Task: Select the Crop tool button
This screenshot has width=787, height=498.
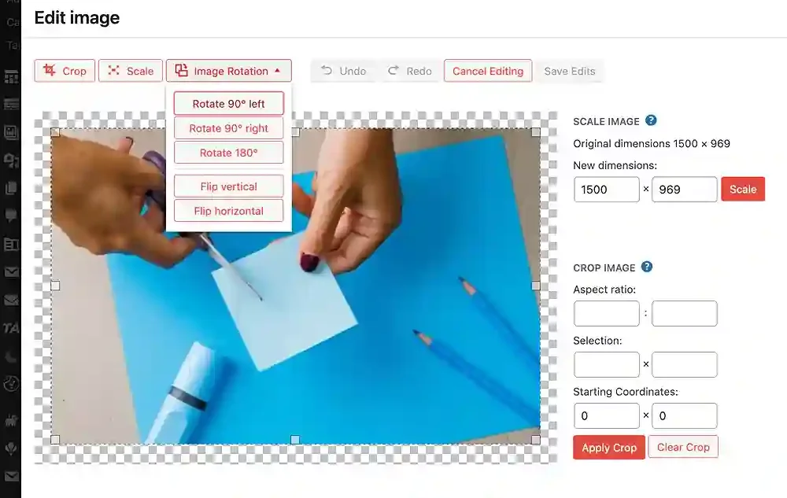Action: (x=65, y=71)
